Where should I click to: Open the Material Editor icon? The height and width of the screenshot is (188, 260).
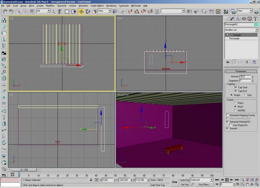(226, 11)
